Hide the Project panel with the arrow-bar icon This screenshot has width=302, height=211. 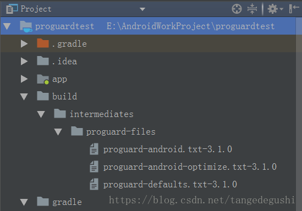pos(294,9)
